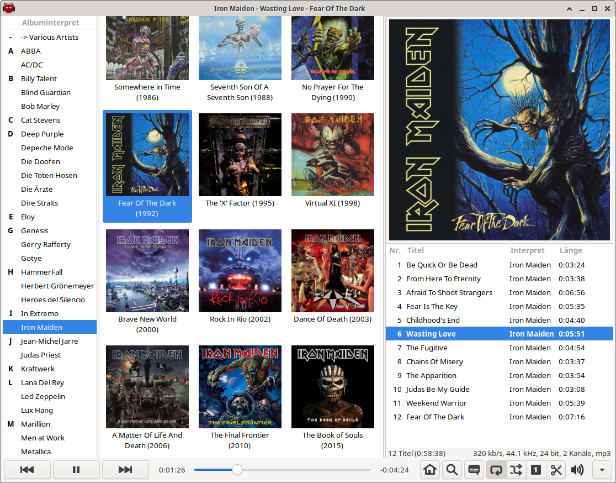Select the Brave New World album

click(x=147, y=282)
